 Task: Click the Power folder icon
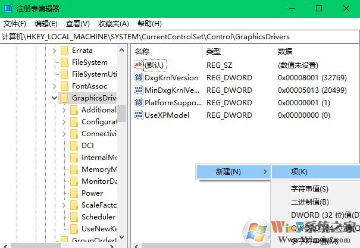click(x=74, y=193)
